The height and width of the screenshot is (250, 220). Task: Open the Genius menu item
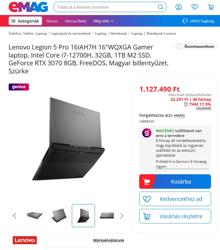tap(52, 21)
